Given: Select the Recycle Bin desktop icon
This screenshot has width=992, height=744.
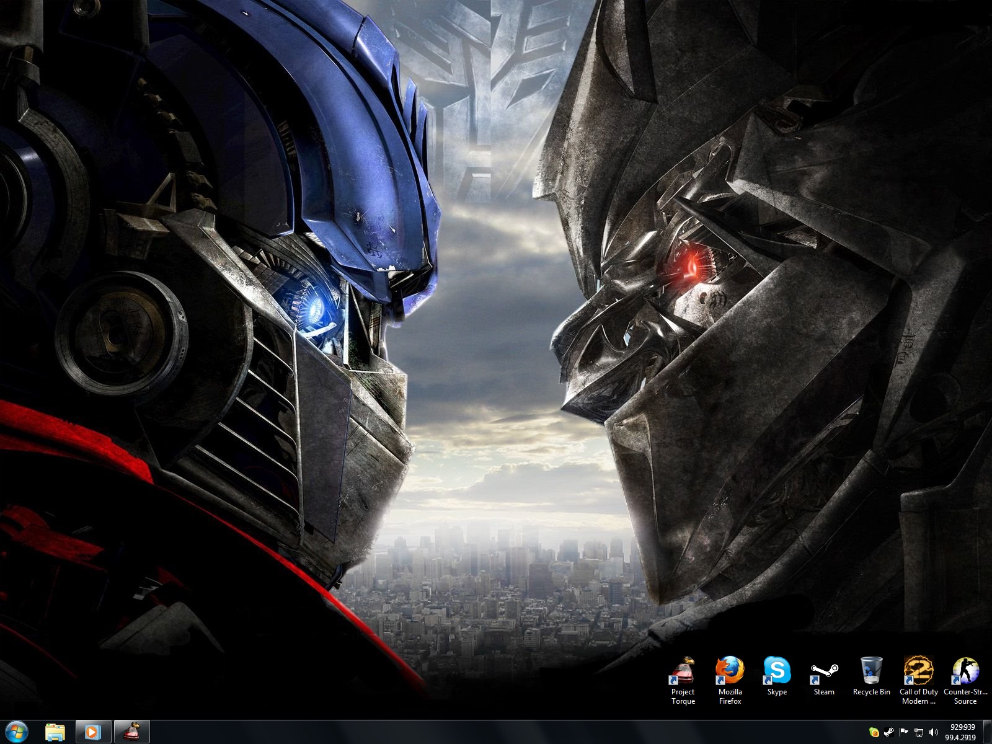Looking at the screenshot, I should pyautogui.click(x=871, y=677).
